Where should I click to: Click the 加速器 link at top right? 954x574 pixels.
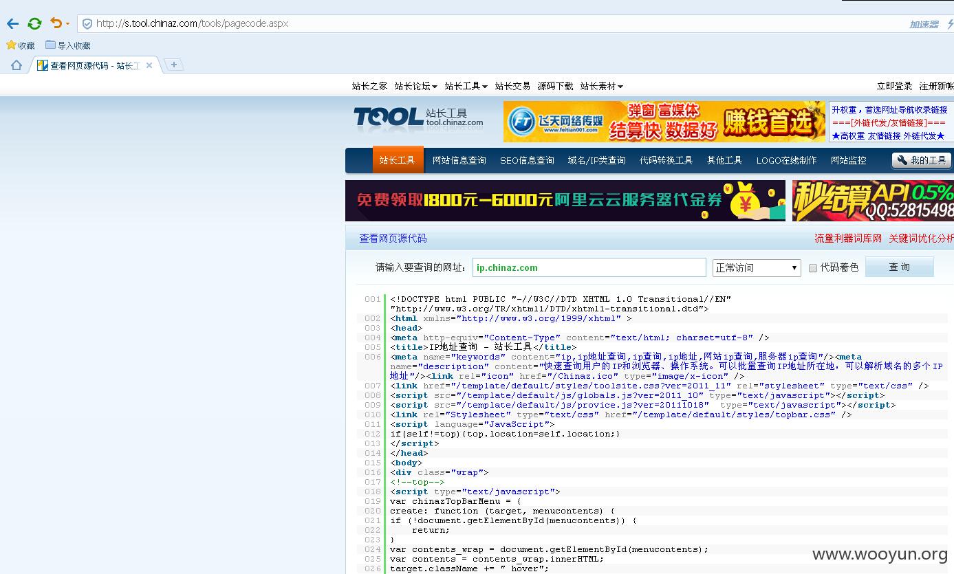click(x=924, y=24)
